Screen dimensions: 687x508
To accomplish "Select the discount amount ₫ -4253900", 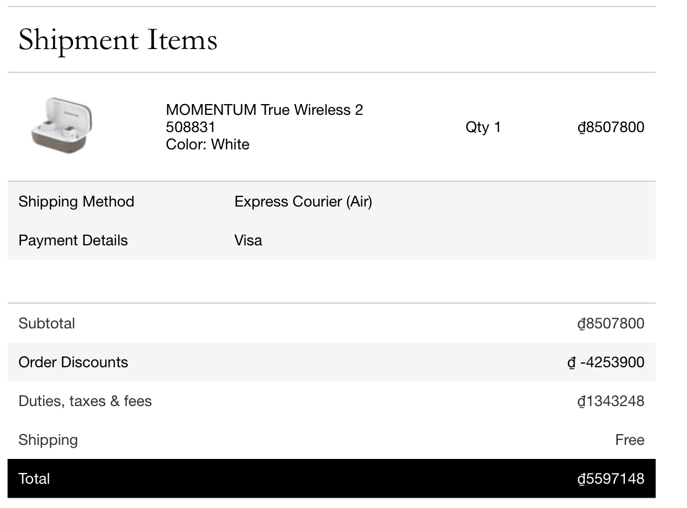I will coord(605,362).
